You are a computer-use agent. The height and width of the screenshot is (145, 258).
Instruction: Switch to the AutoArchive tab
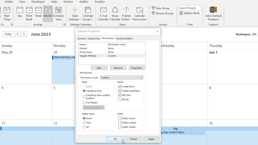94,38
